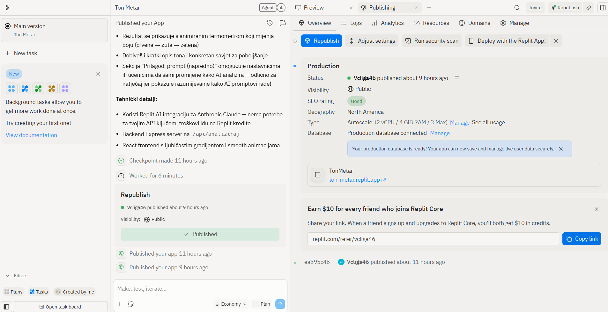
Task: Open the ton-metar.replit.app link
Action: click(x=357, y=180)
